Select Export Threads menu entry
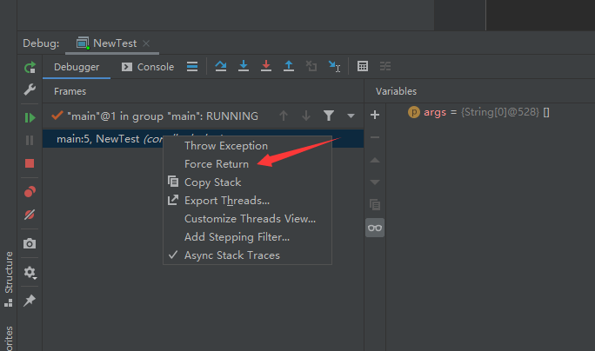This screenshot has width=595, height=351. 247,201
